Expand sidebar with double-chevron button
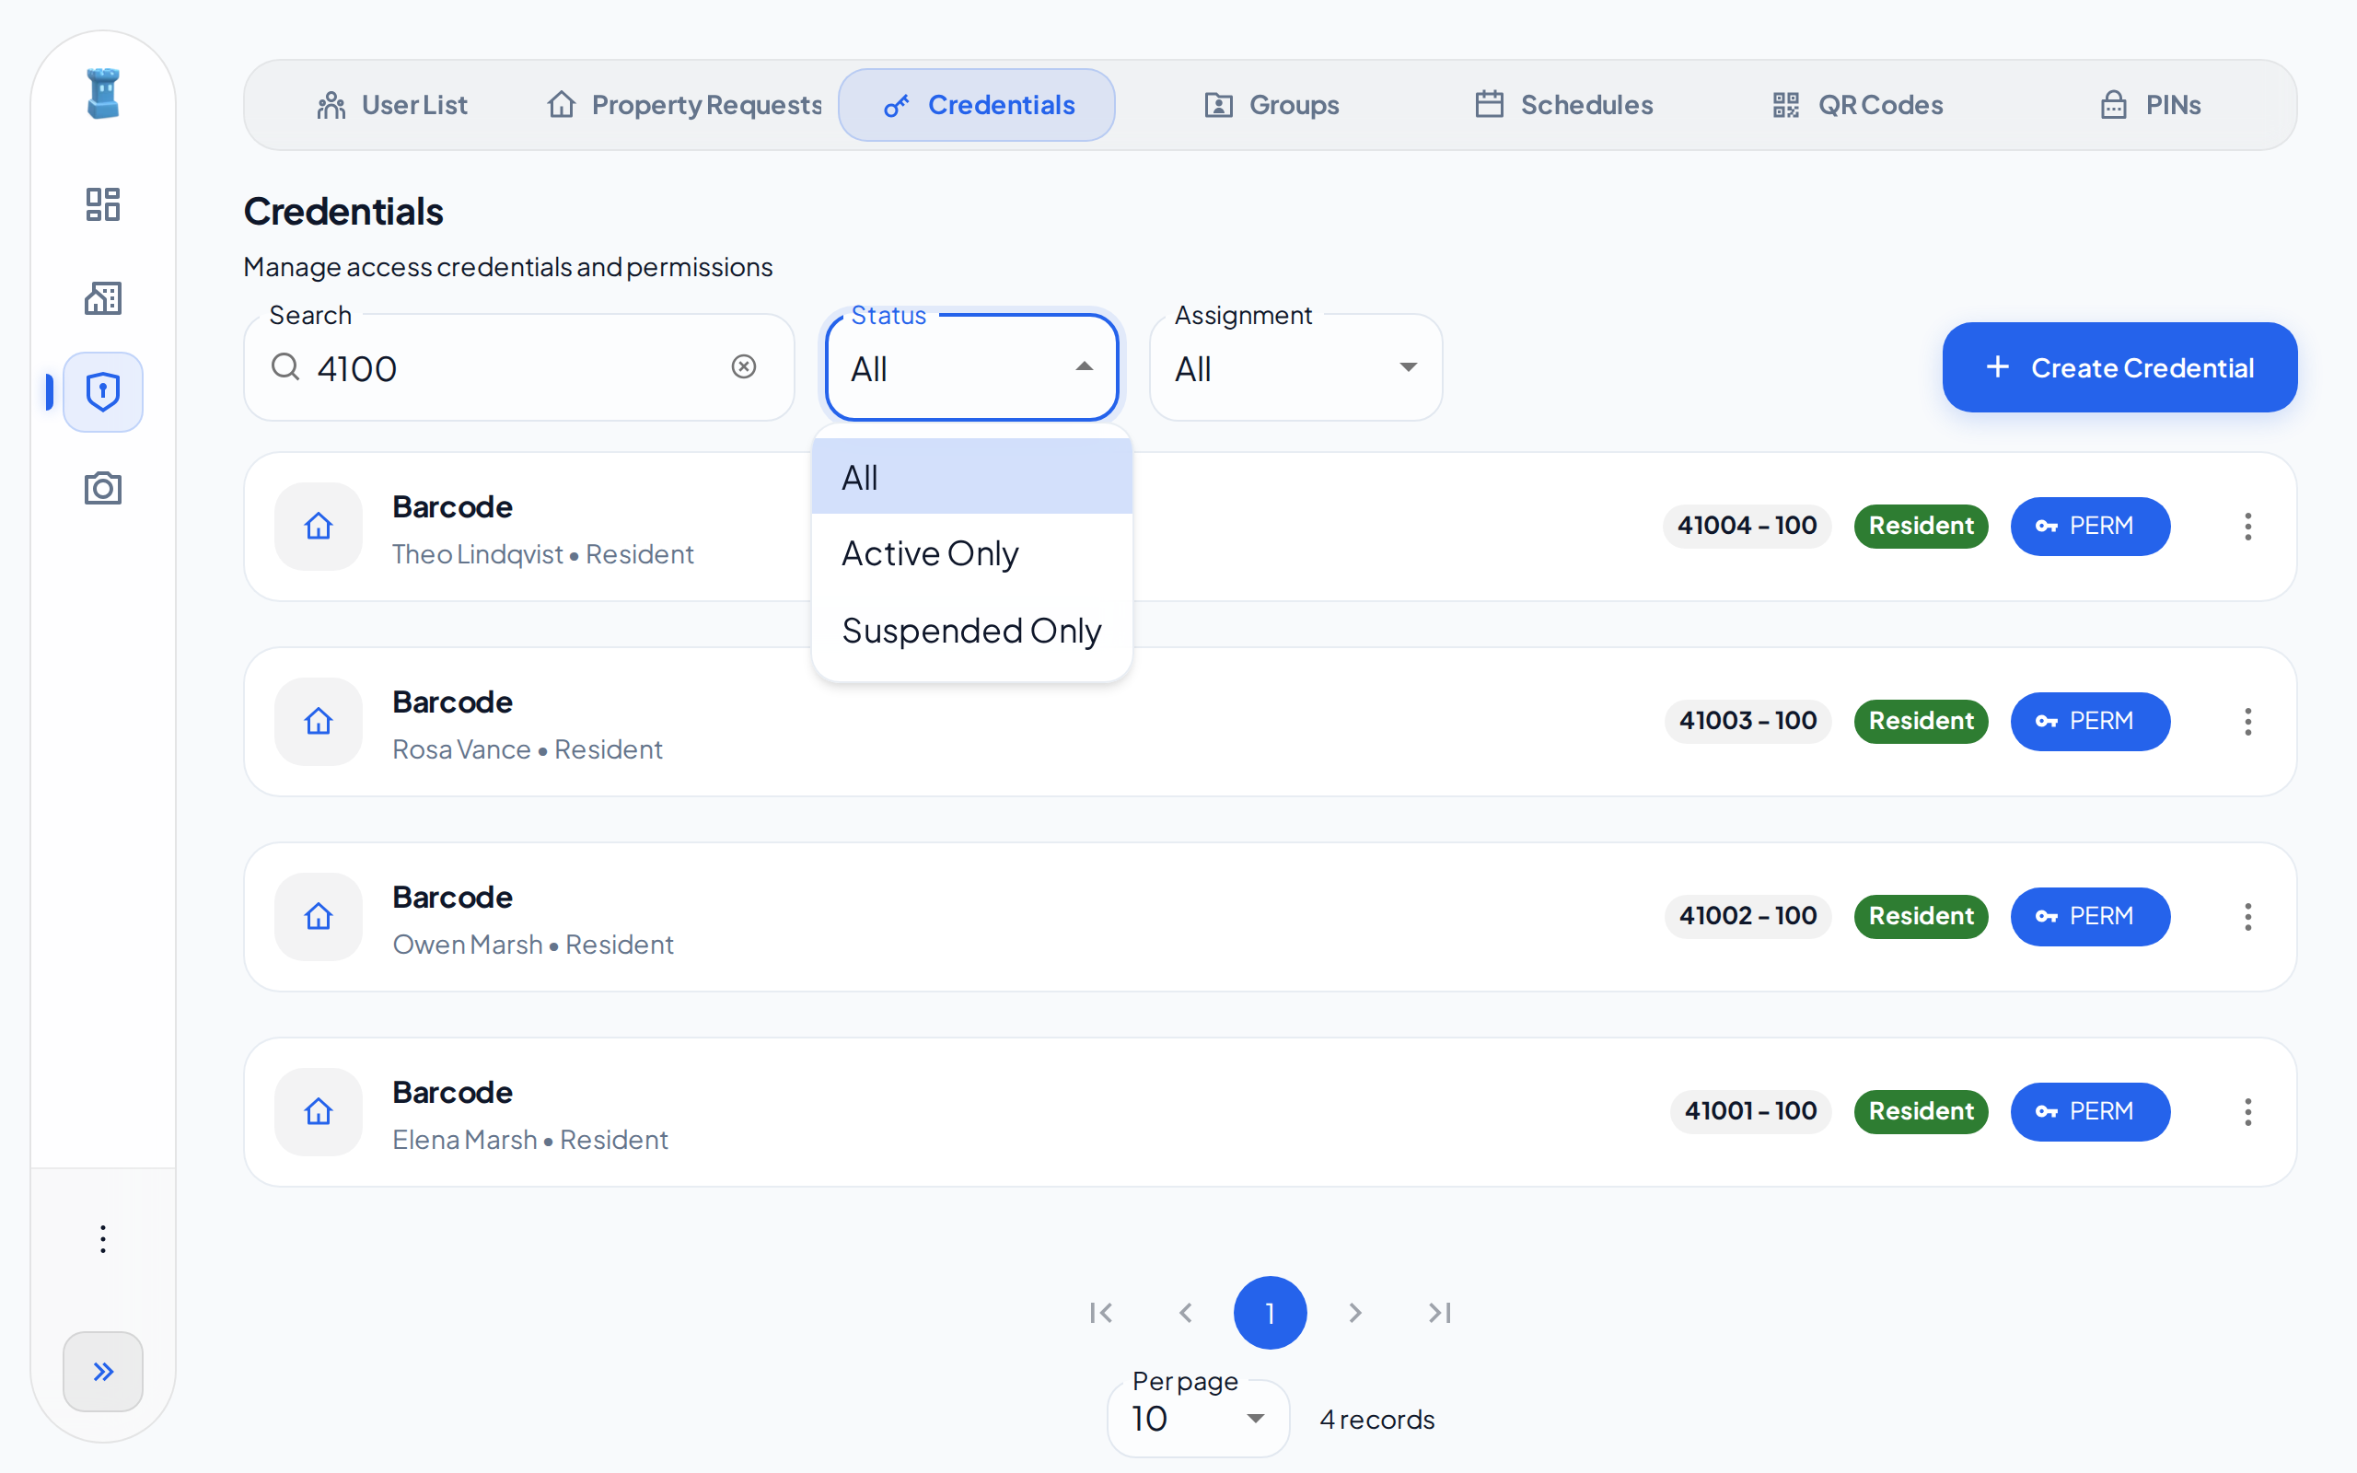2357x1473 pixels. tap(103, 1372)
